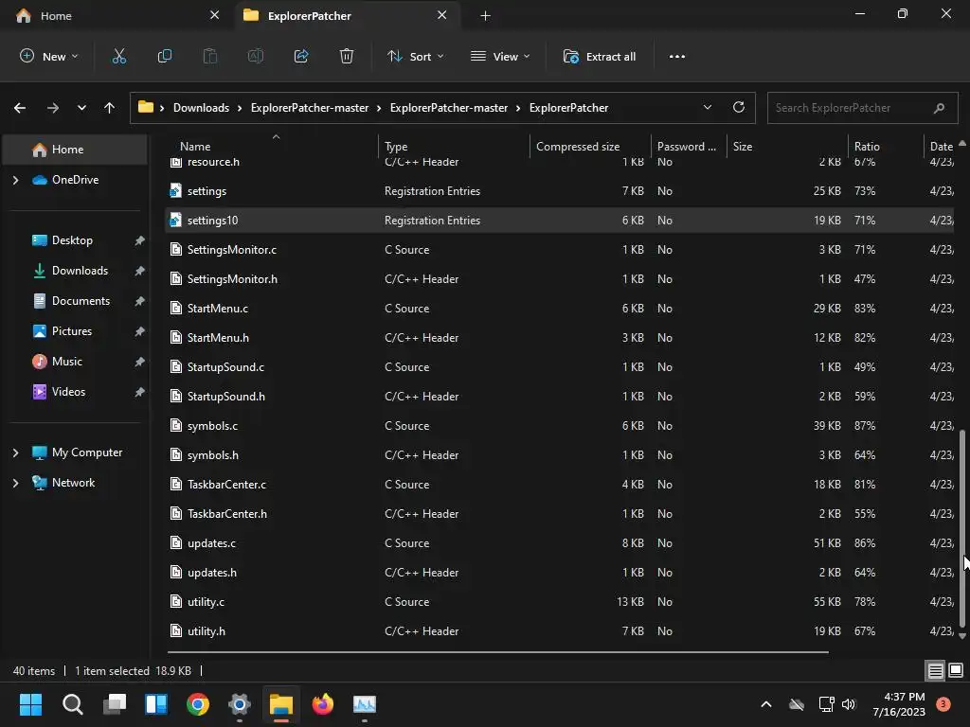Open Firefox from taskbar
Image resolution: width=970 pixels, height=727 pixels.
point(323,704)
